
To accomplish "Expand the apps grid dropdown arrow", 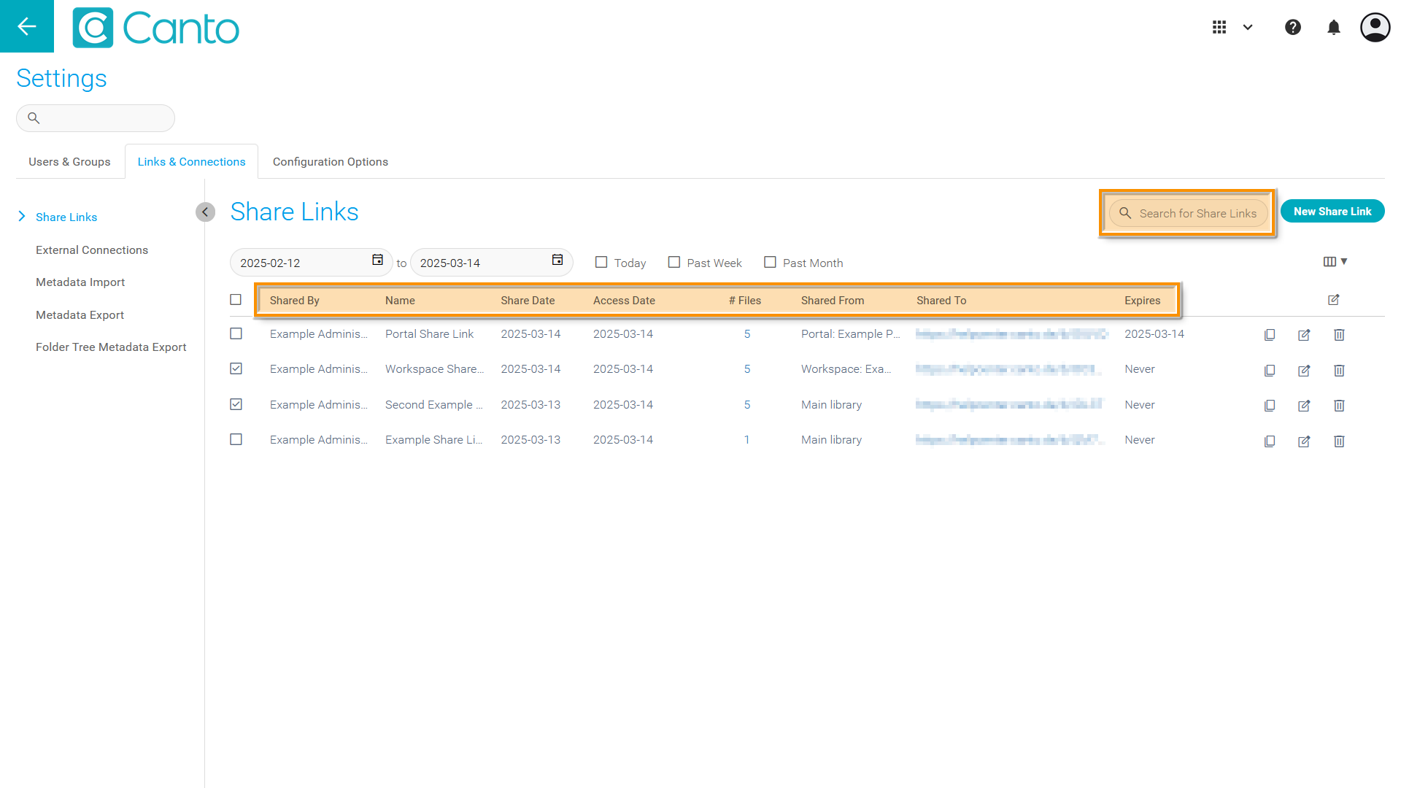I will tap(1248, 28).
